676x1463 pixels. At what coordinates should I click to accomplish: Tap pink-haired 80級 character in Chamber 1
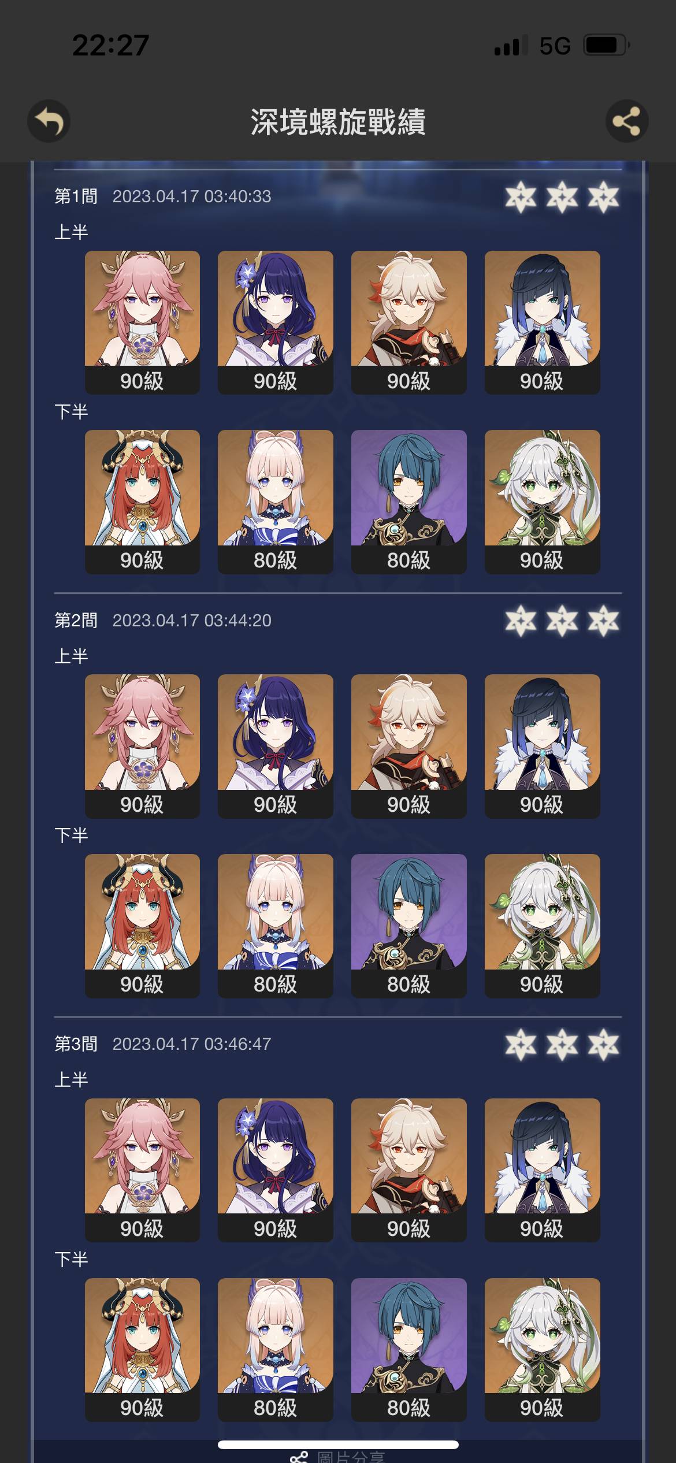point(275,502)
